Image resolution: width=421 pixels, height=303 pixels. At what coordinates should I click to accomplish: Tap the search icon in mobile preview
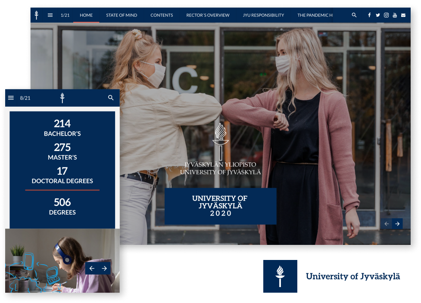pos(111,98)
